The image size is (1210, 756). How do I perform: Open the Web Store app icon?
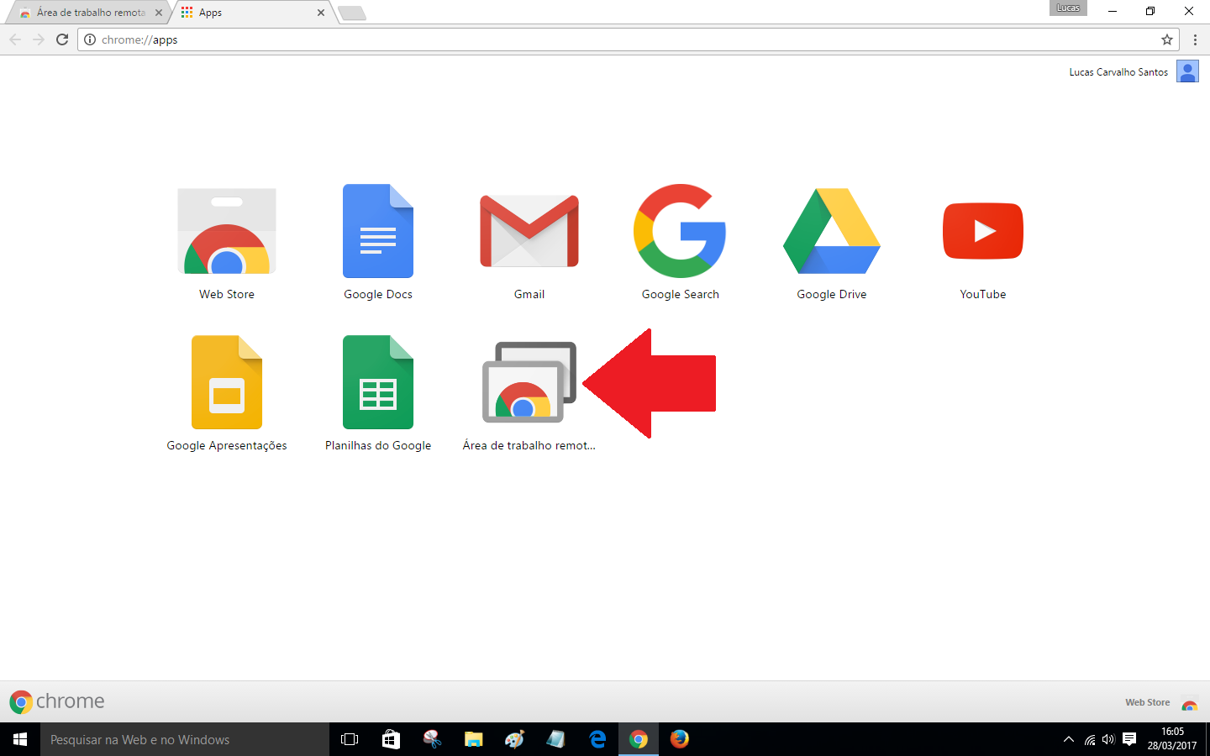point(227,232)
